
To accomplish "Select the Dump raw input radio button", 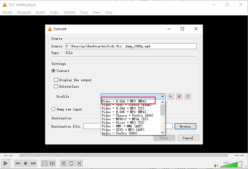I will coord(53,109).
